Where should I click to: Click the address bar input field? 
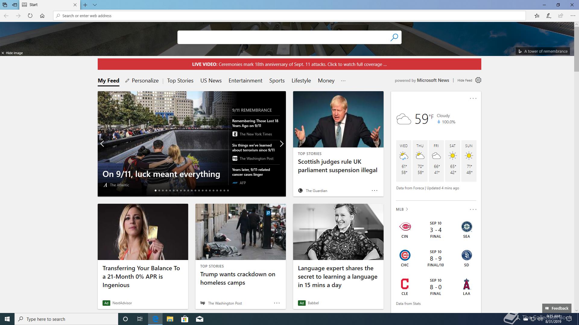point(289,16)
